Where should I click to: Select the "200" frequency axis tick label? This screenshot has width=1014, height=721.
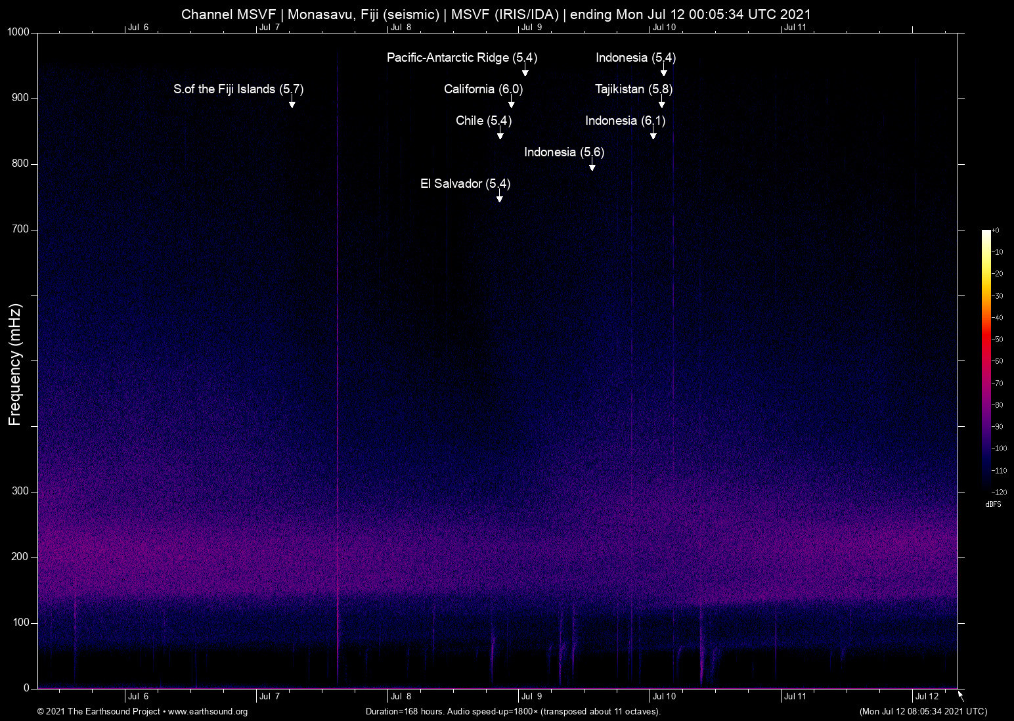point(21,557)
